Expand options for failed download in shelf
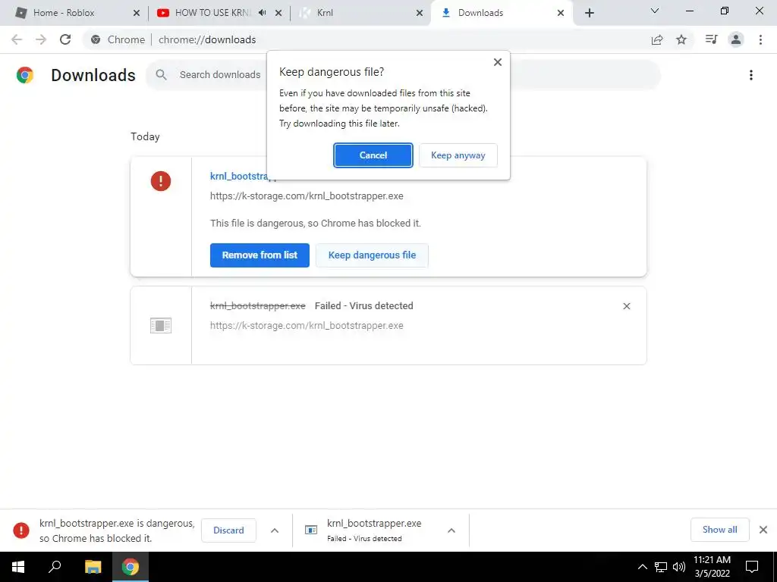Image resolution: width=777 pixels, height=582 pixels. pyautogui.click(x=451, y=530)
